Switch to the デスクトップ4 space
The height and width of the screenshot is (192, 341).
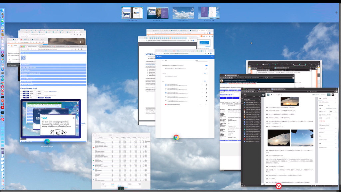(209, 13)
